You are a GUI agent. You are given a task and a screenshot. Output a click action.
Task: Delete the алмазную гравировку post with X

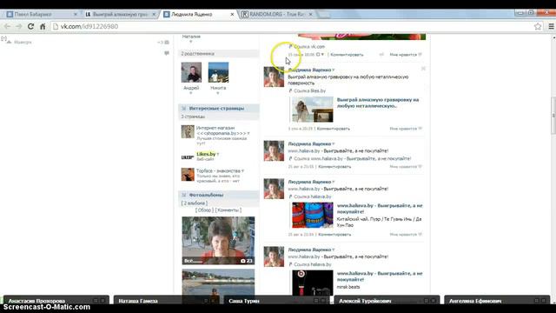[423, 69]
